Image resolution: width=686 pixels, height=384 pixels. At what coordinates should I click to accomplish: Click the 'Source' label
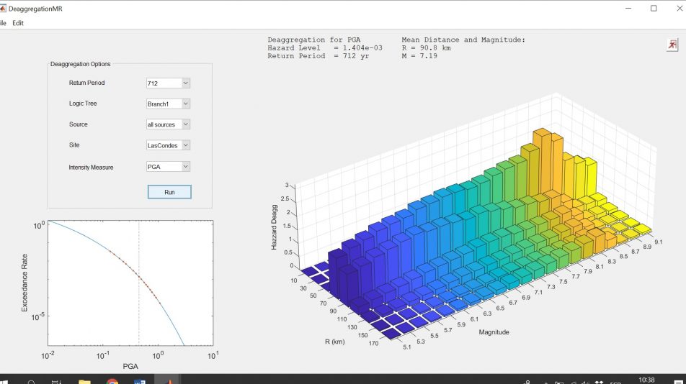pos(79,124)
